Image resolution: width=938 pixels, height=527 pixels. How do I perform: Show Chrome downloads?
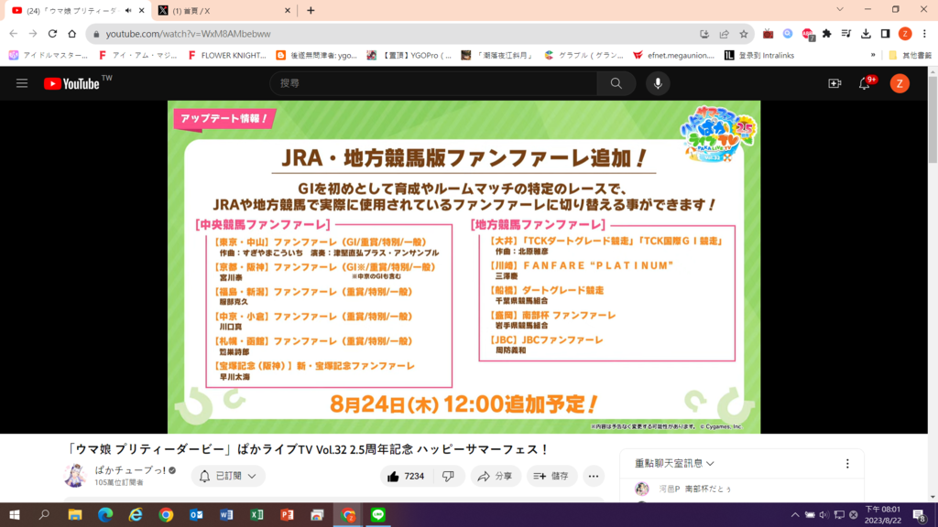coord(866,34)
